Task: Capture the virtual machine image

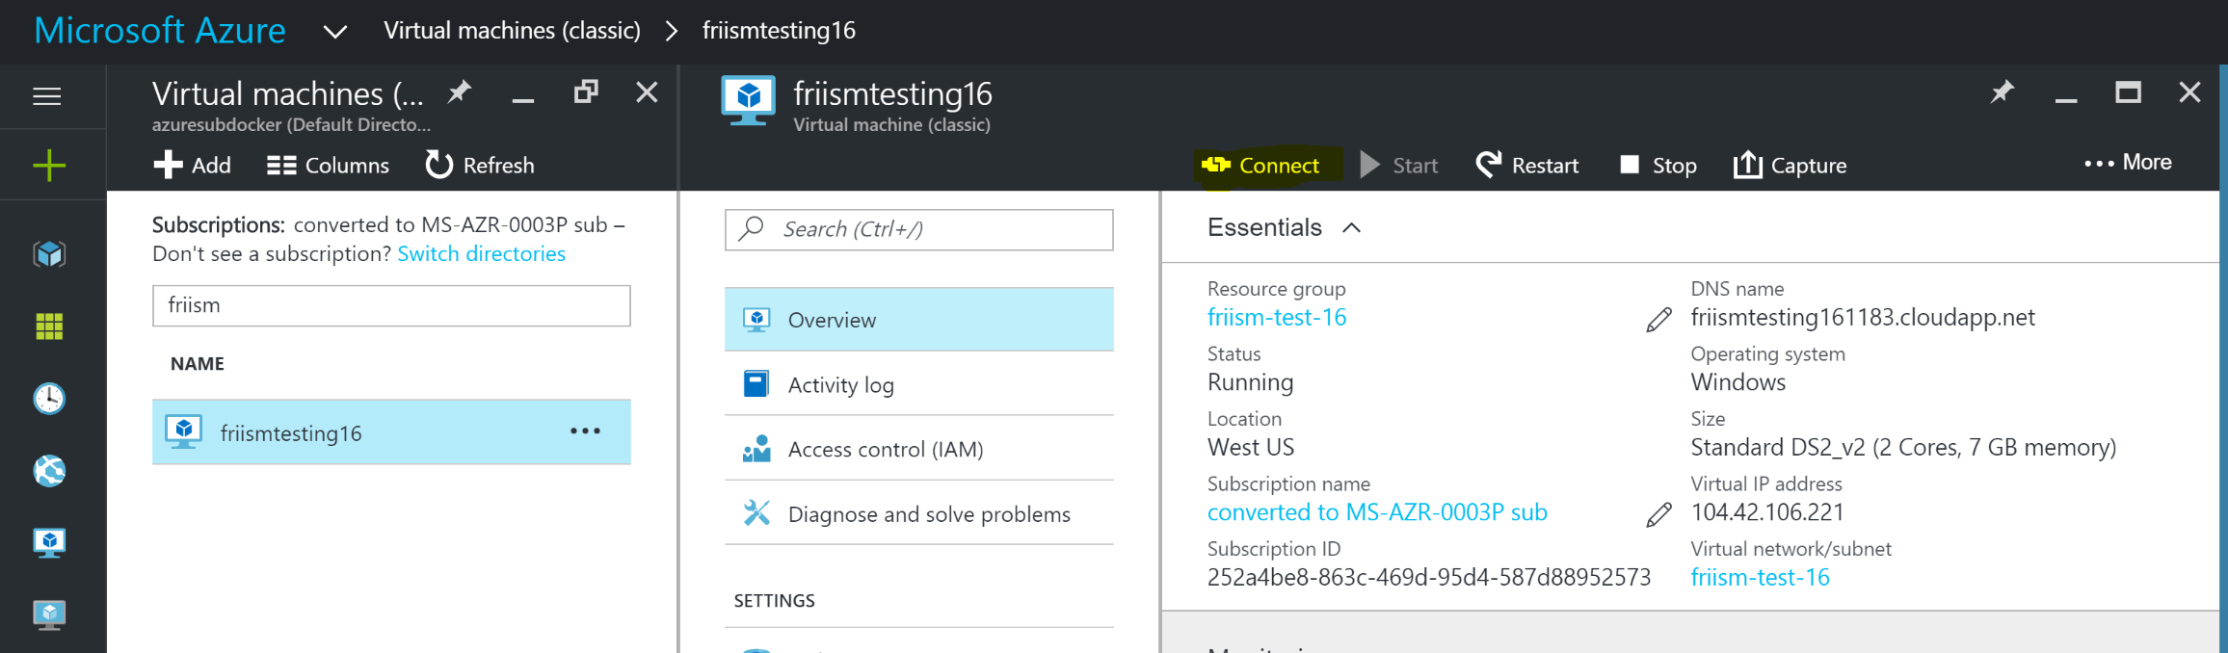Action: pyautogui.click(x=1790, y=166)
